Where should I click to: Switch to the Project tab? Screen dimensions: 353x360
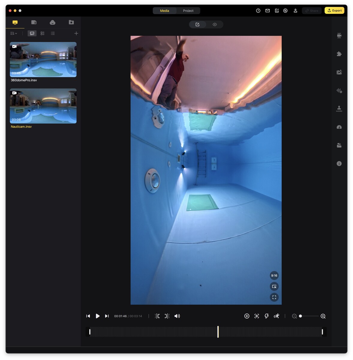(x=188, y=10)
